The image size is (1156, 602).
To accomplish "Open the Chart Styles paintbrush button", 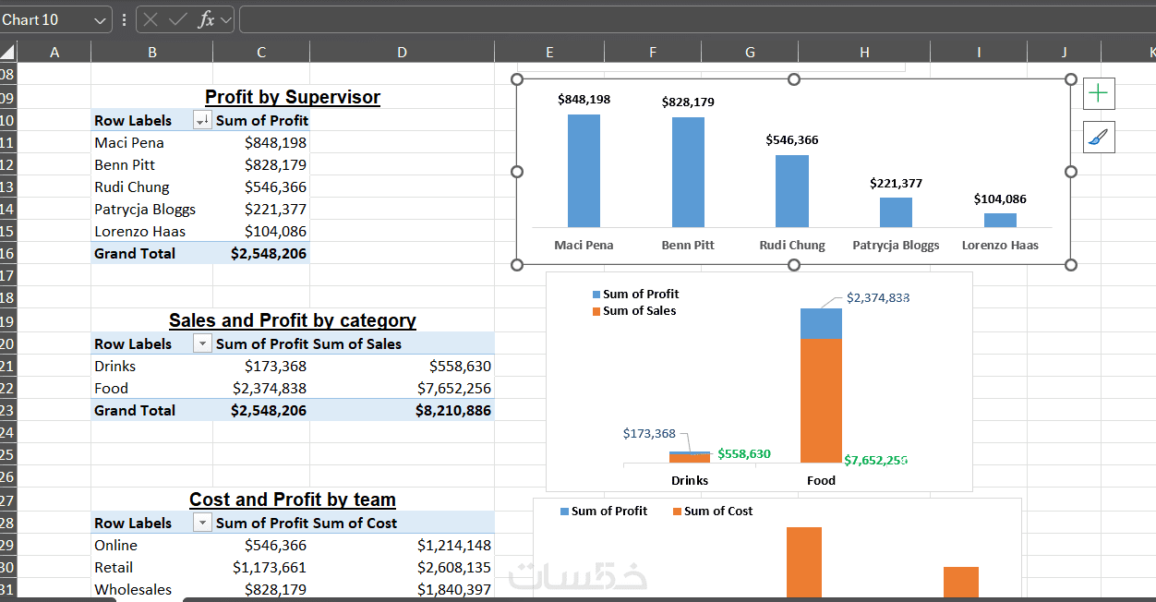I will click(x=1099, y=138).
